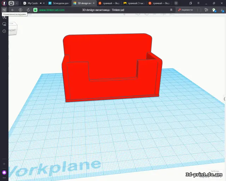The image size is (226, 181).
Task: Launch the Alice assistant purple icon
Action: (x=4, y=173)
